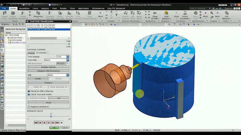Jump to the start of the tool path

click(36, 123)
